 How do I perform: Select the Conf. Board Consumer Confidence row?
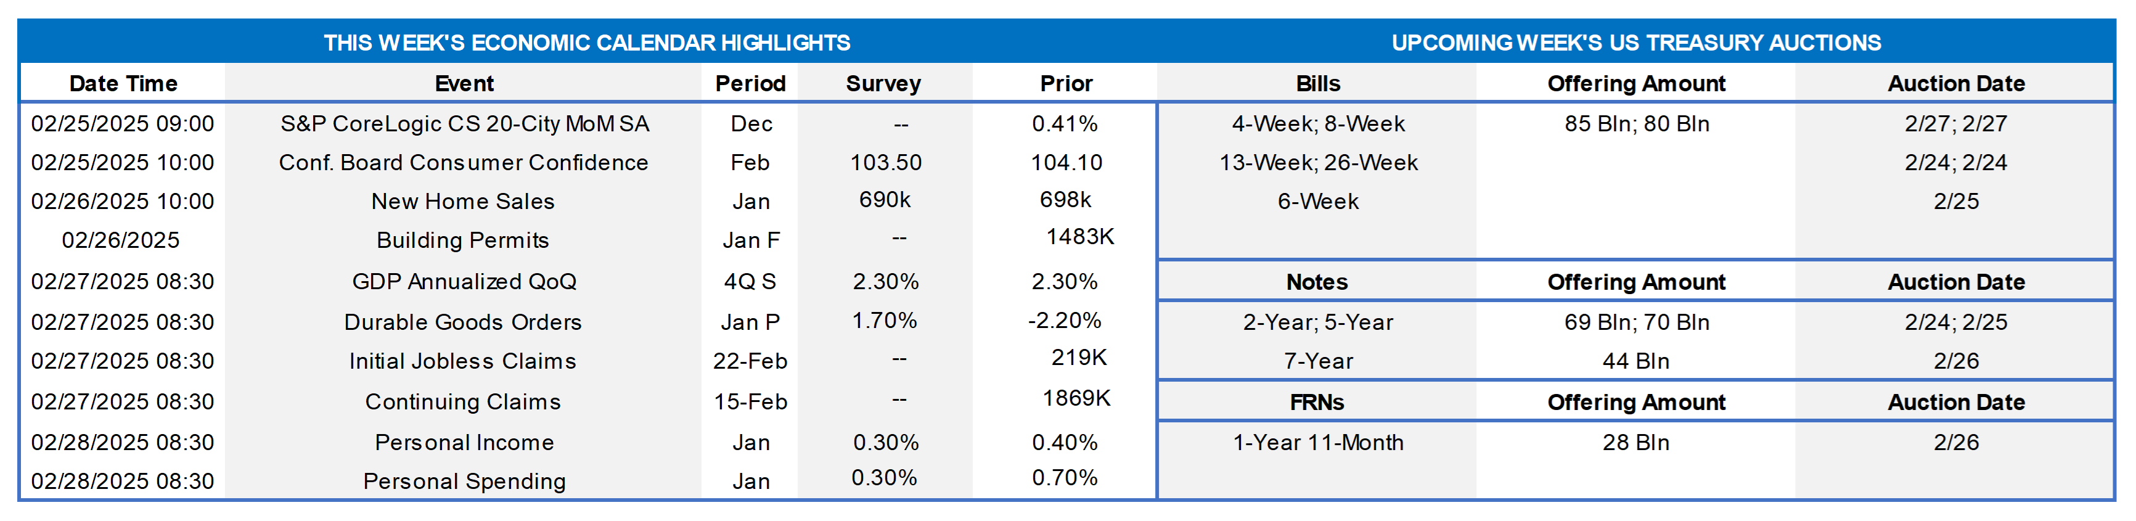point(464,163)
